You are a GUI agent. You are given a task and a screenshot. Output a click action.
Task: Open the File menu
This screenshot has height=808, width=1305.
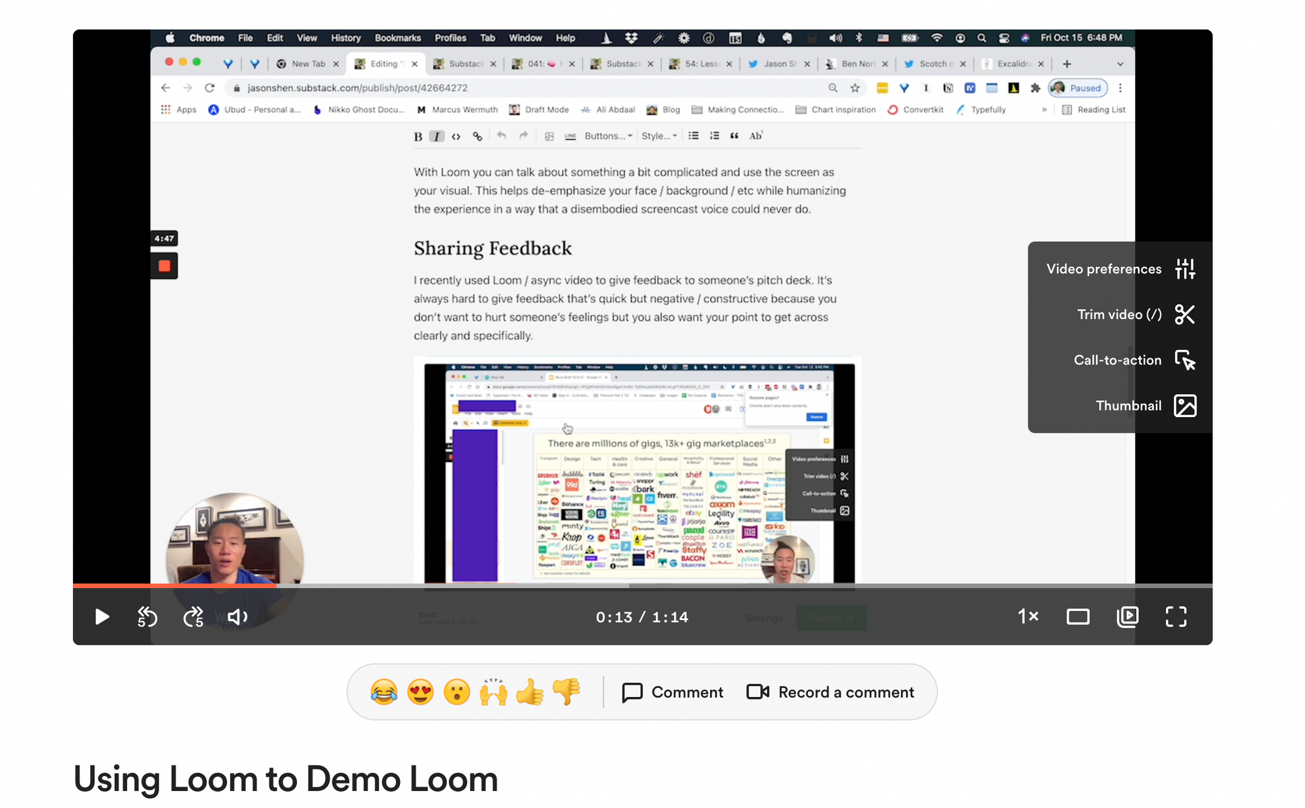245,38
